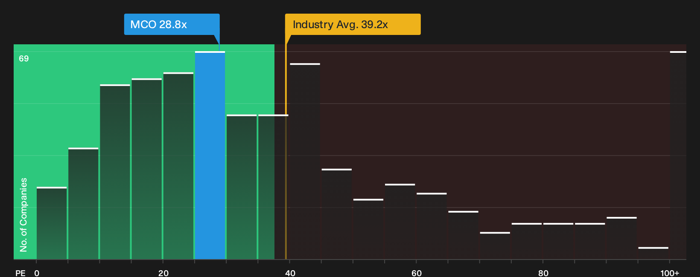Click the 80 tick label on the x-axis
The width and height of the screenshot is (700, 277).
[543, 273]
